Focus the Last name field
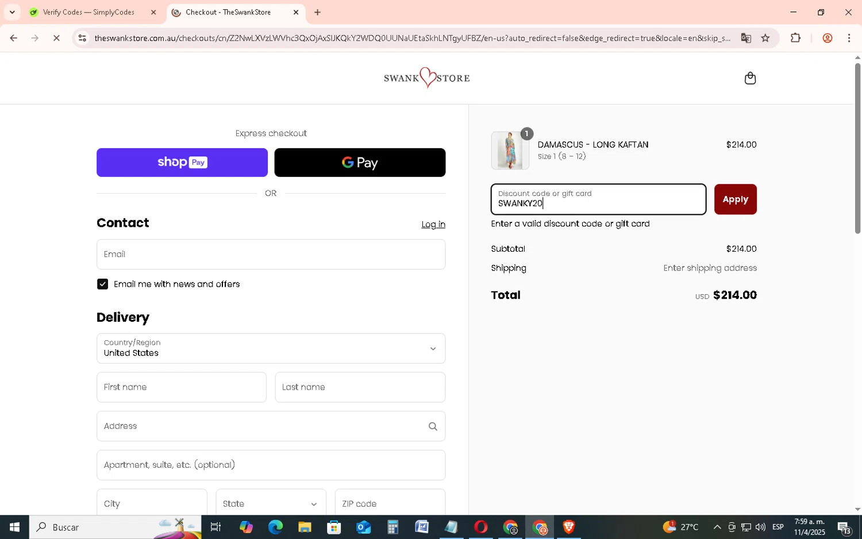 pos(360,387)
